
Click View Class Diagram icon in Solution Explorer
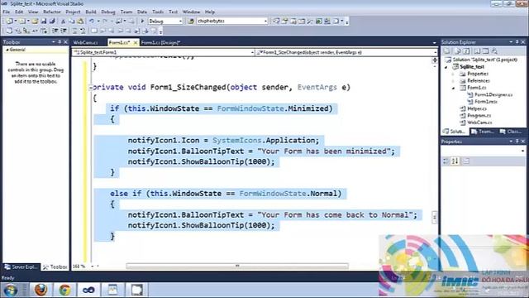point(494,51)
